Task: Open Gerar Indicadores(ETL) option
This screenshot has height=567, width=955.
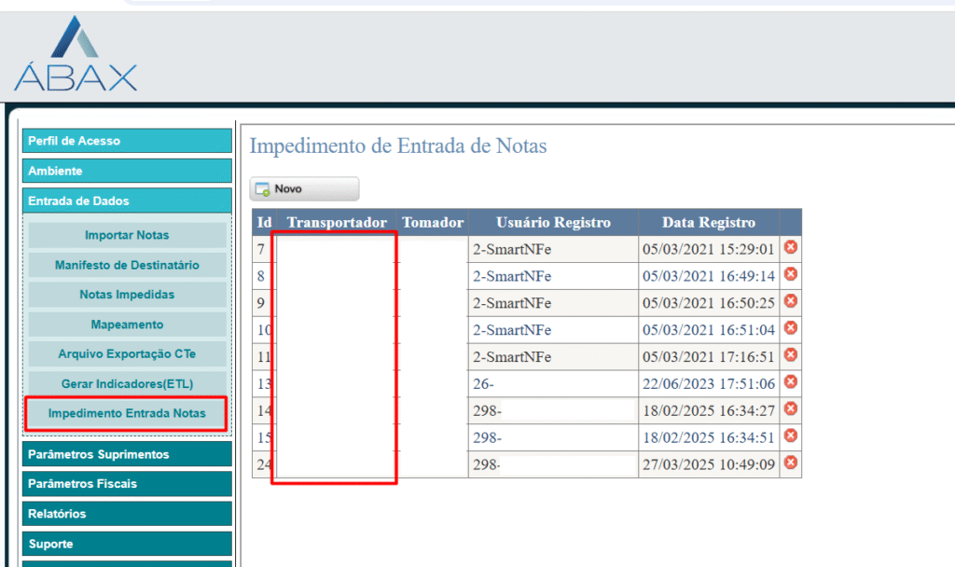Action: 127,383
